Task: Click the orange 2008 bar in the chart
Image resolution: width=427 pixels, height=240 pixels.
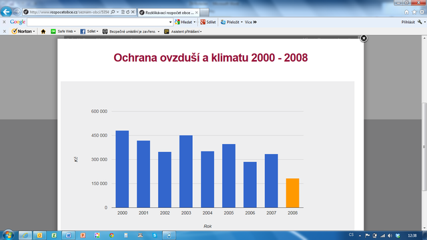Action: click(x=292, y=193)
